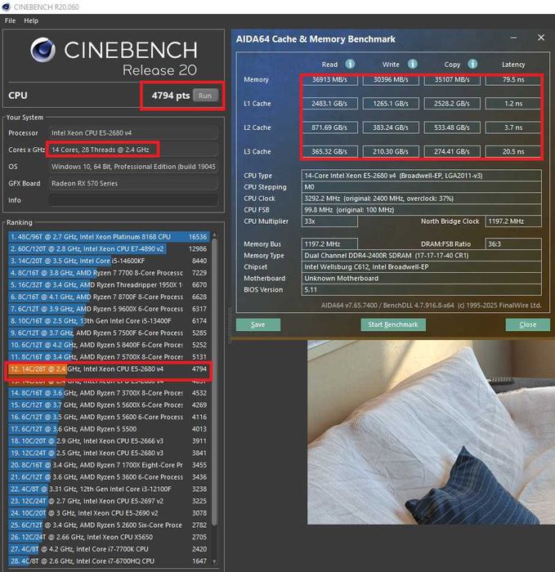Select ranking row Intel Xeon E5-2690 v2
555x572 pixels.
coord(109,513)
